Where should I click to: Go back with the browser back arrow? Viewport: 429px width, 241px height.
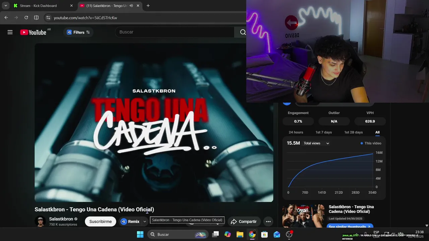[x=6, y=17]
